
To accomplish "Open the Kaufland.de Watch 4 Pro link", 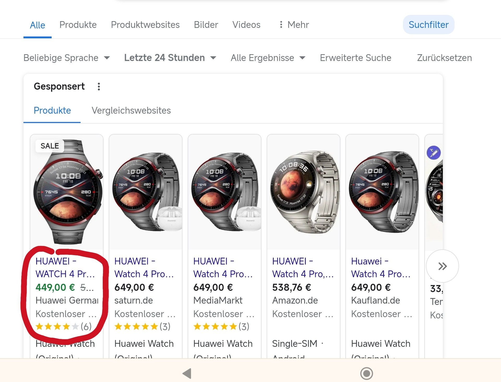I will [x=381, y=268].
